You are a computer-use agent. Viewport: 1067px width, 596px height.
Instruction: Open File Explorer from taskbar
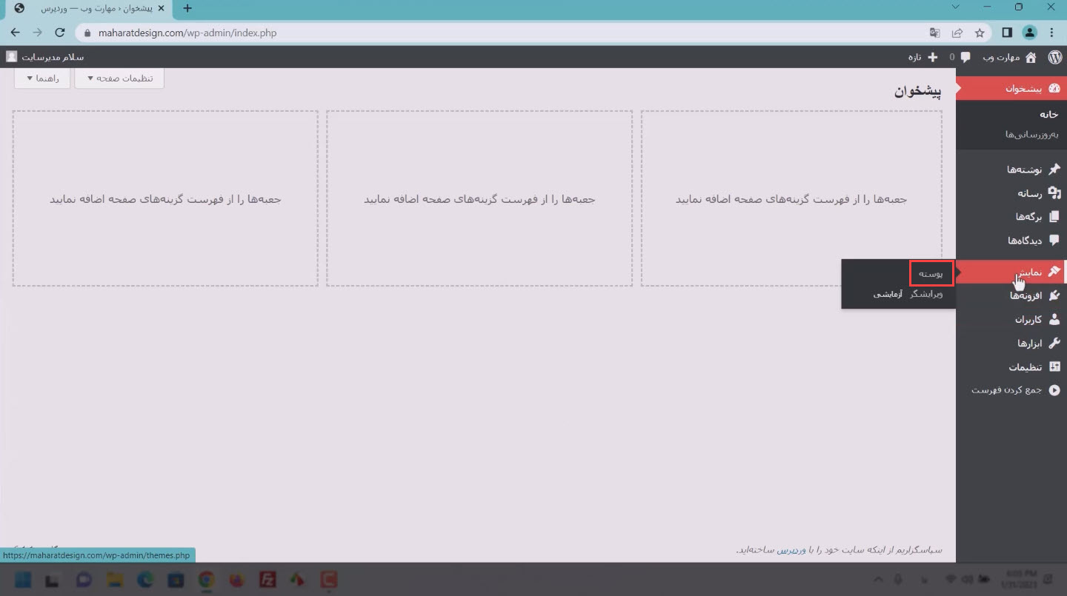[113, 579]
